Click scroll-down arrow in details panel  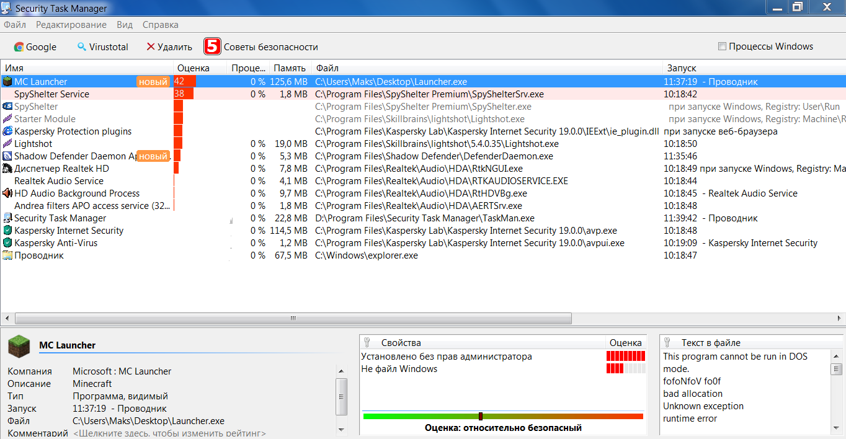[341, 428]
